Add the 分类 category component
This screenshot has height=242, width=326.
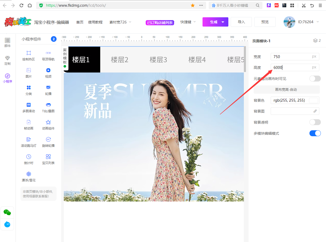coord(29,90)
